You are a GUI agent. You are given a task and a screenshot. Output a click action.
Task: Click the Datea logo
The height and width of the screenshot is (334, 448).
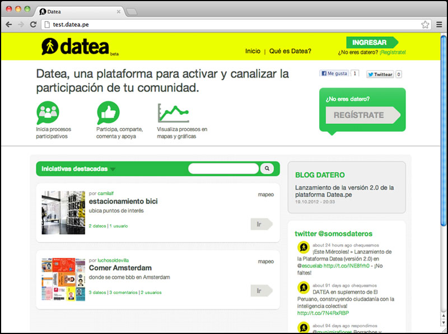[x=76, y=47]
